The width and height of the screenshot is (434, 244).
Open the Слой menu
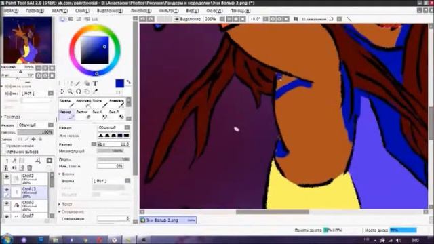tap(82, 11)
